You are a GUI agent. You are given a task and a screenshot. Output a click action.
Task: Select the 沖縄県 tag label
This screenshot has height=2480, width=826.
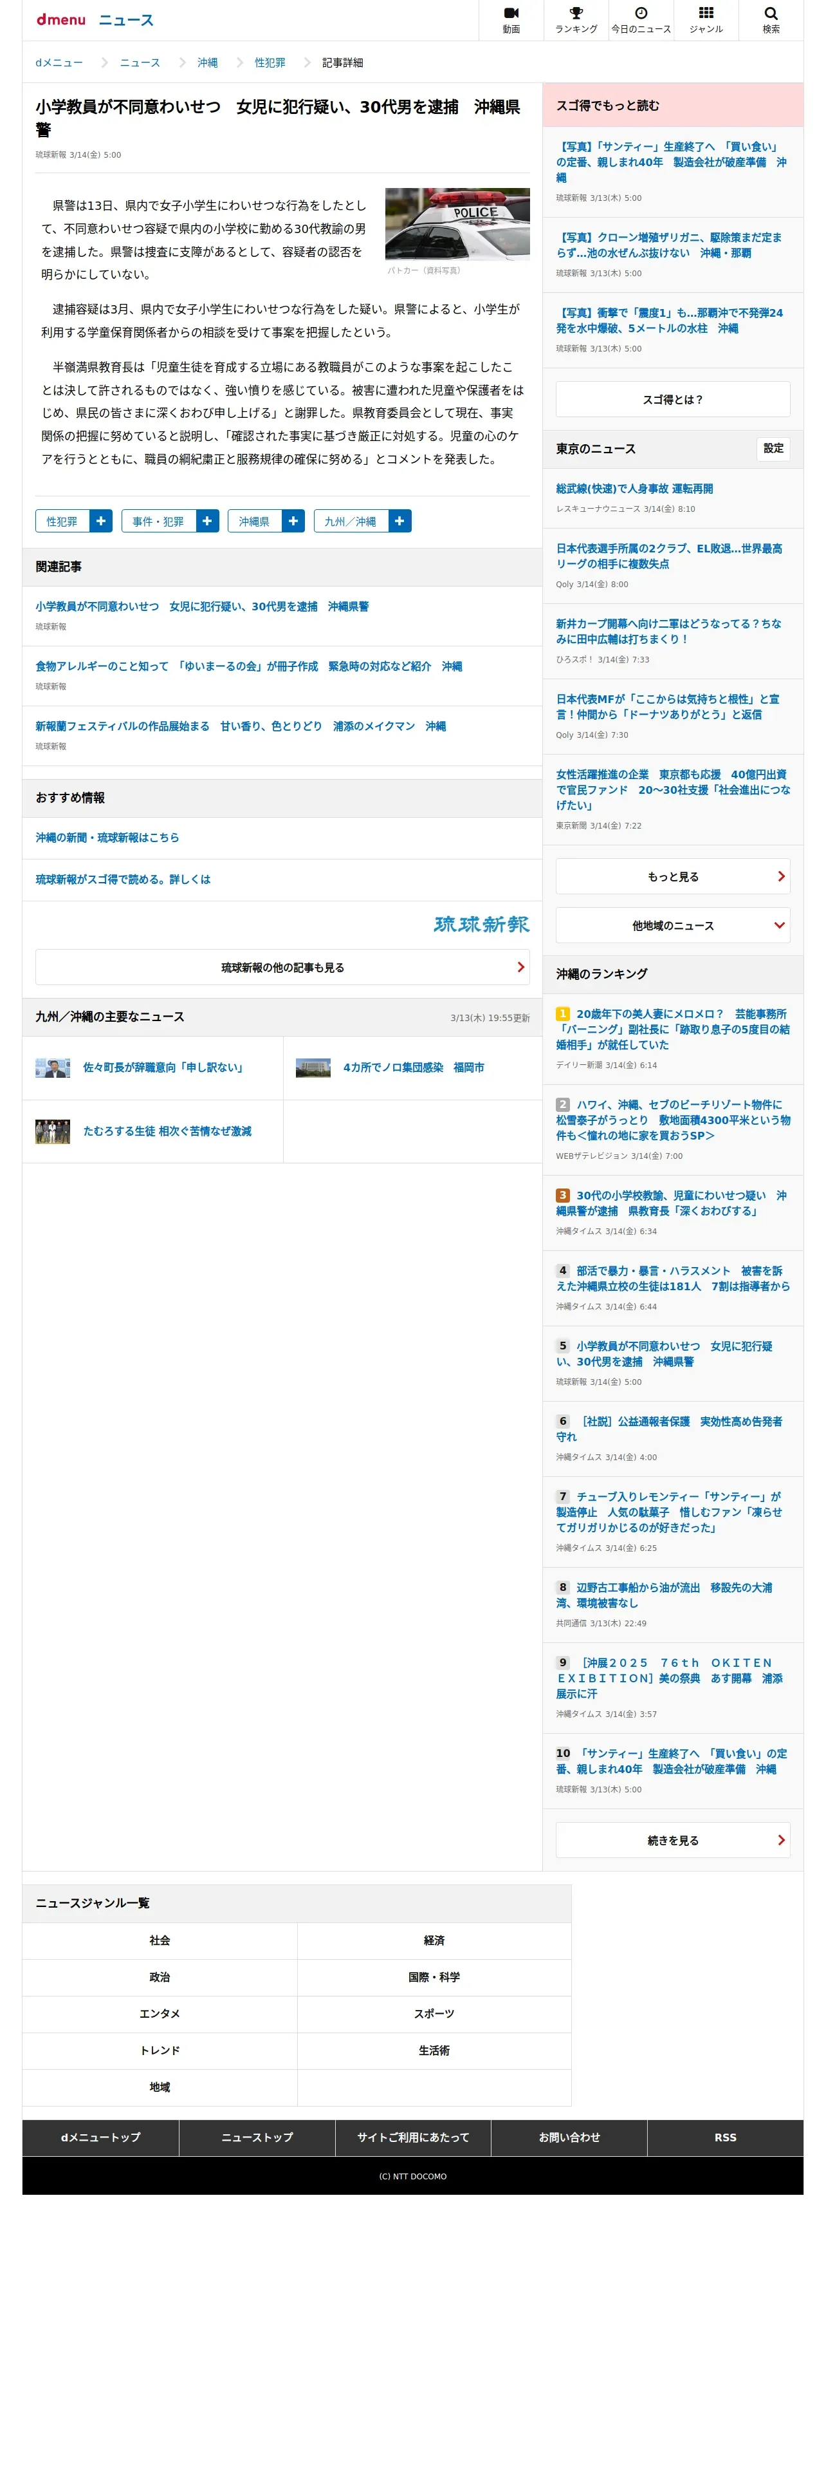click(255, 521)
